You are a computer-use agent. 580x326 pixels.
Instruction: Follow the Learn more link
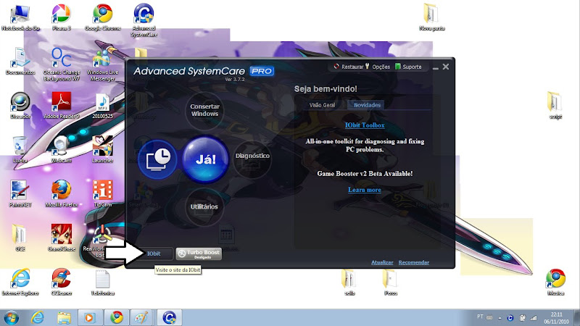365,190
